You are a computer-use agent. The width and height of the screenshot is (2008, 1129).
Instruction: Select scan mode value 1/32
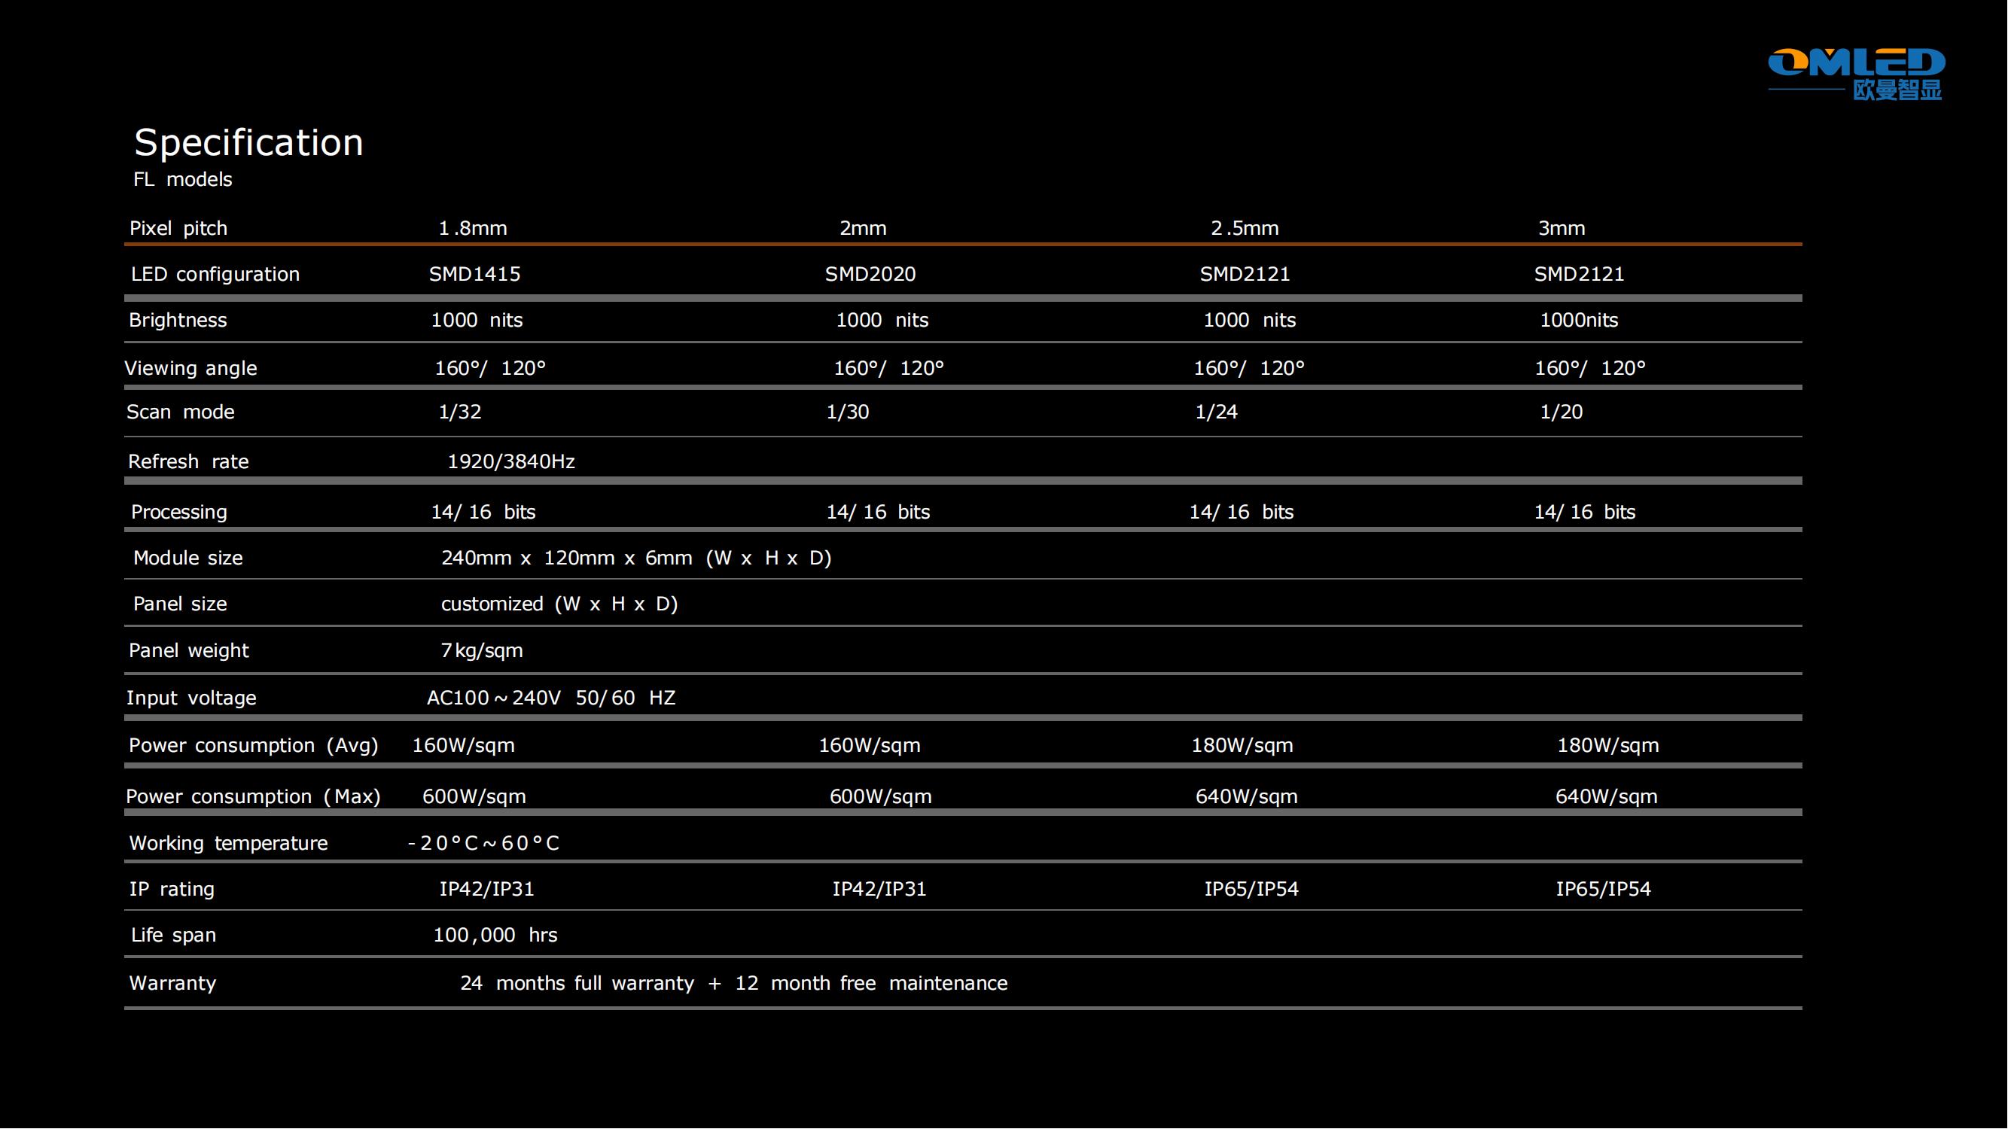(460, 412)
